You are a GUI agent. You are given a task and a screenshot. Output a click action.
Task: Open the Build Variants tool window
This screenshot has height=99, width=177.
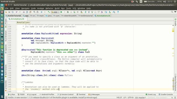(x=6, y=71)
